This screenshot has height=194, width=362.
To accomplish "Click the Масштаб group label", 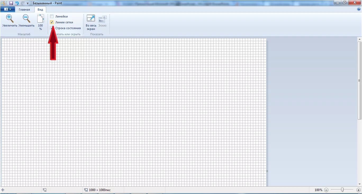I will pyautogui.click(x=24, y=34).
